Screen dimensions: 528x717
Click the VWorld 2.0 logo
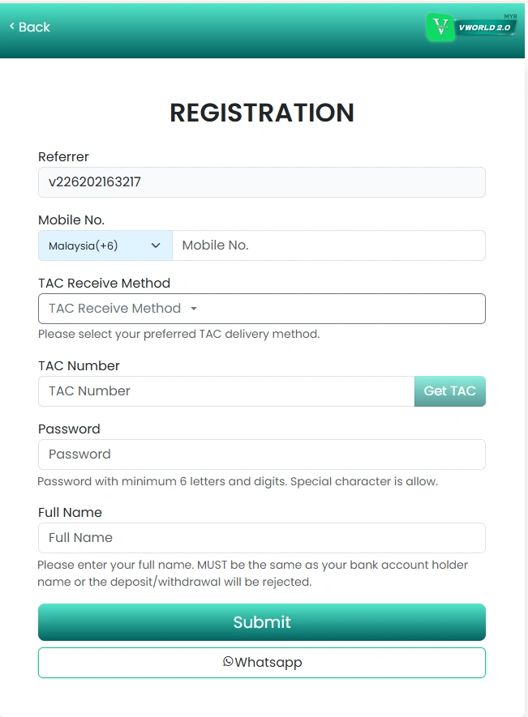(x=484, y=27)
